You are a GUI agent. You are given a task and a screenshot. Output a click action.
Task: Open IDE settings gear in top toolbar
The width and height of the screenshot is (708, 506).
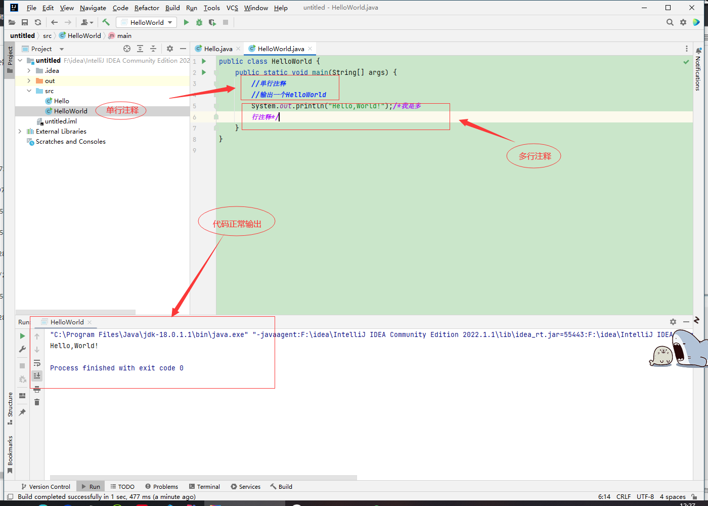pos(683,22)
